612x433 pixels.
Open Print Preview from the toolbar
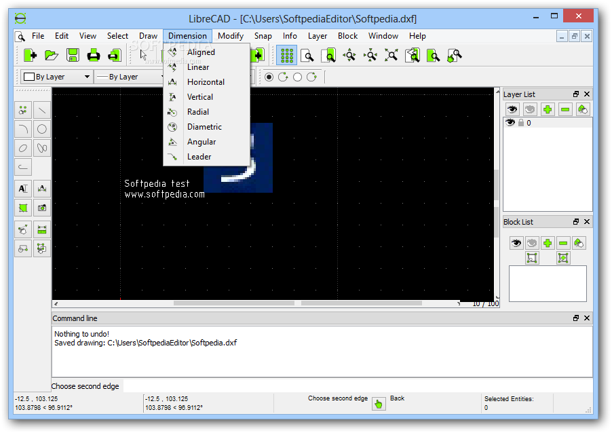[x=115, y=56]
